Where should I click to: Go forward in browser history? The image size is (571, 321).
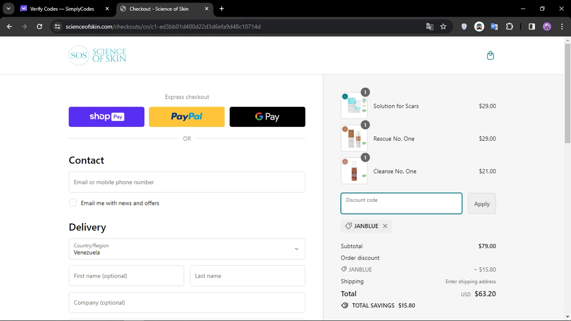[x=24, y=27]
